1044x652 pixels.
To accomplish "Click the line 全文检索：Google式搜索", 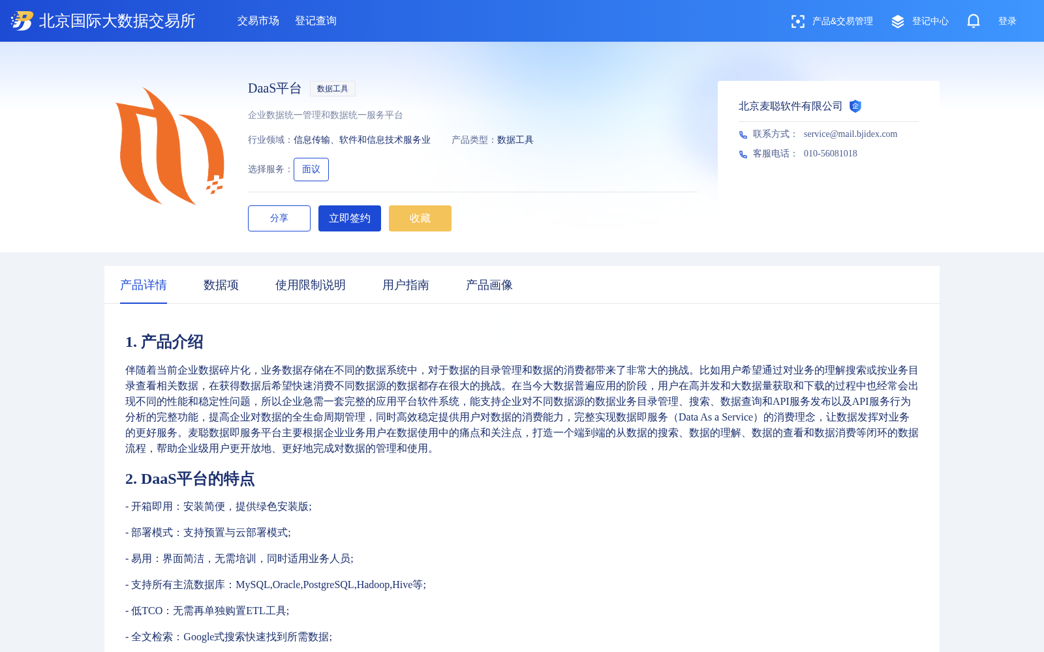I will [x=229, y=637].
